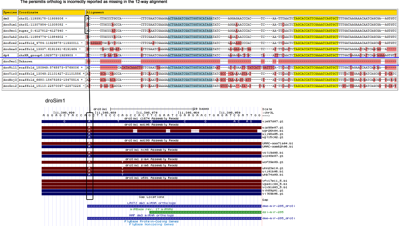Click the Species column header
Viewport: 399px width, 226px height.
pyautogui.click(x=10, y=12)
